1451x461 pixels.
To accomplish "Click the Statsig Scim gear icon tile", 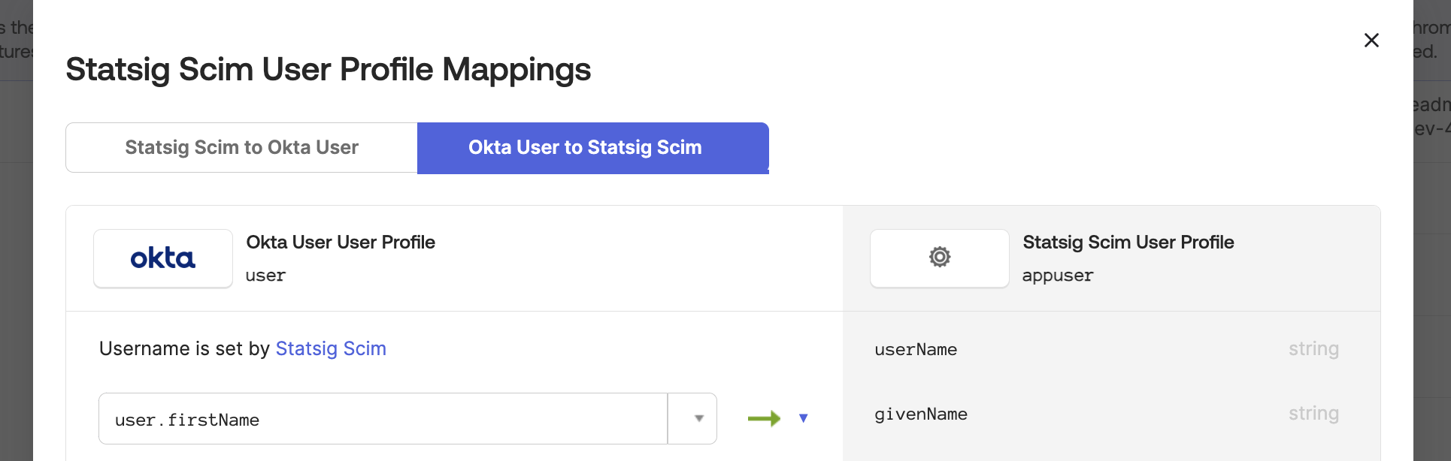I will (940, 258).
